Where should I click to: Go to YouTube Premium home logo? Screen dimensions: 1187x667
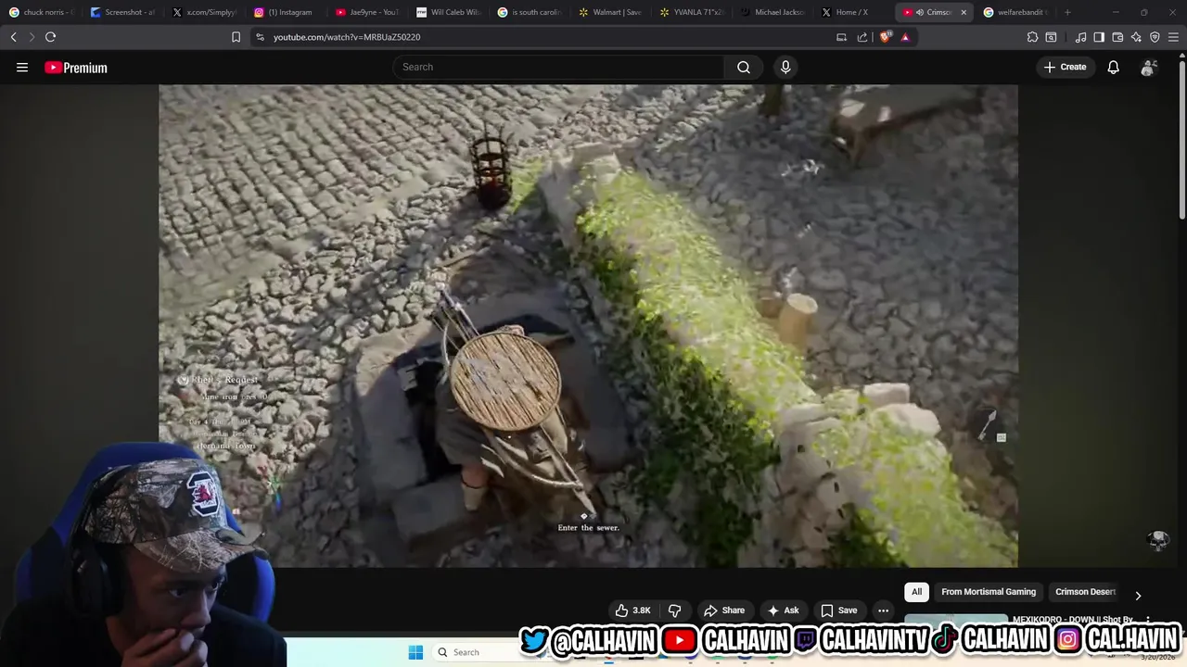tap(76, 68)
